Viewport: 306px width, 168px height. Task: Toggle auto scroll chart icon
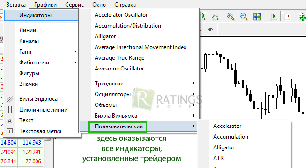[273, 16]
